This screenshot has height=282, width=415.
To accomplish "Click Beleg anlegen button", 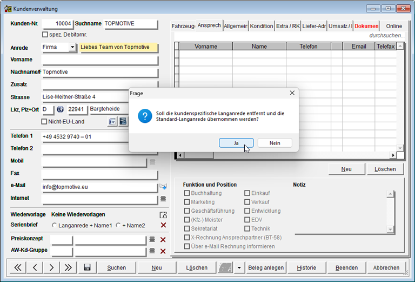I will [x=266, y=268].
